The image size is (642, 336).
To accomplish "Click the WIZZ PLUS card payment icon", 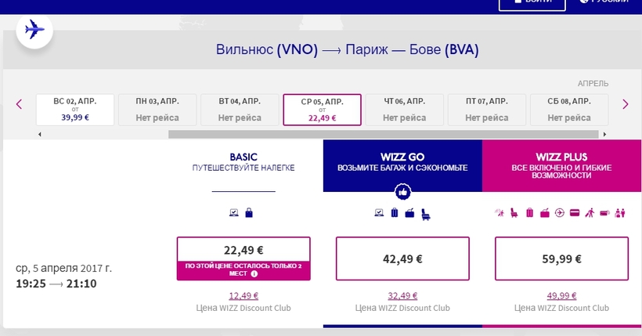I will [575, 213].
